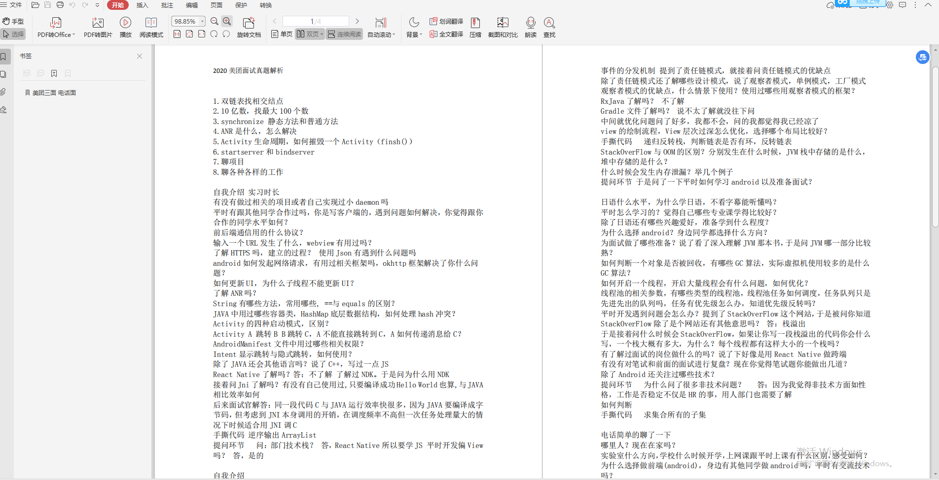This screenshot has height=480, width=939.
Task: Select the 开始 ribbon tab
Action: 117,5
